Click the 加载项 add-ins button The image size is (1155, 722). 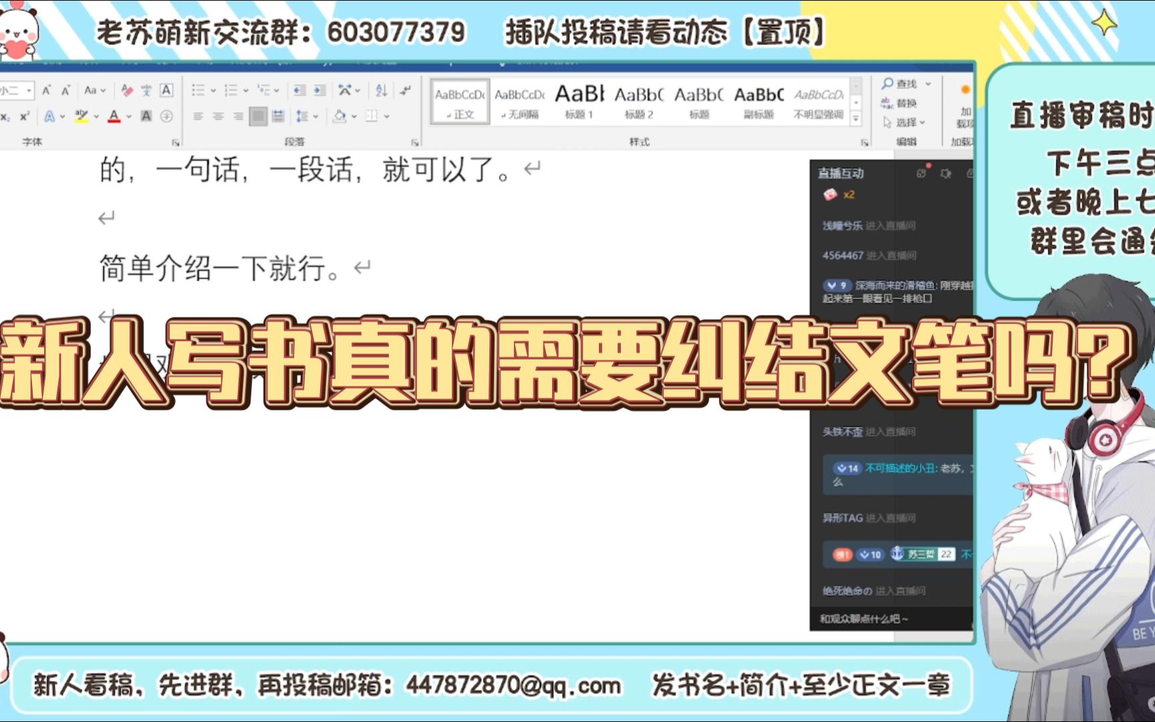(x=965, y=107)
